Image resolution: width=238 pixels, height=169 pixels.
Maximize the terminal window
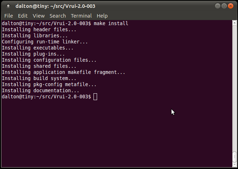224,6
